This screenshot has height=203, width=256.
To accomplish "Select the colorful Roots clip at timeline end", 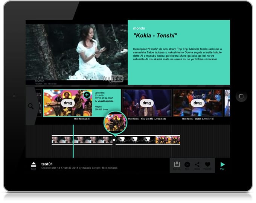I will (x=168, y=140).
